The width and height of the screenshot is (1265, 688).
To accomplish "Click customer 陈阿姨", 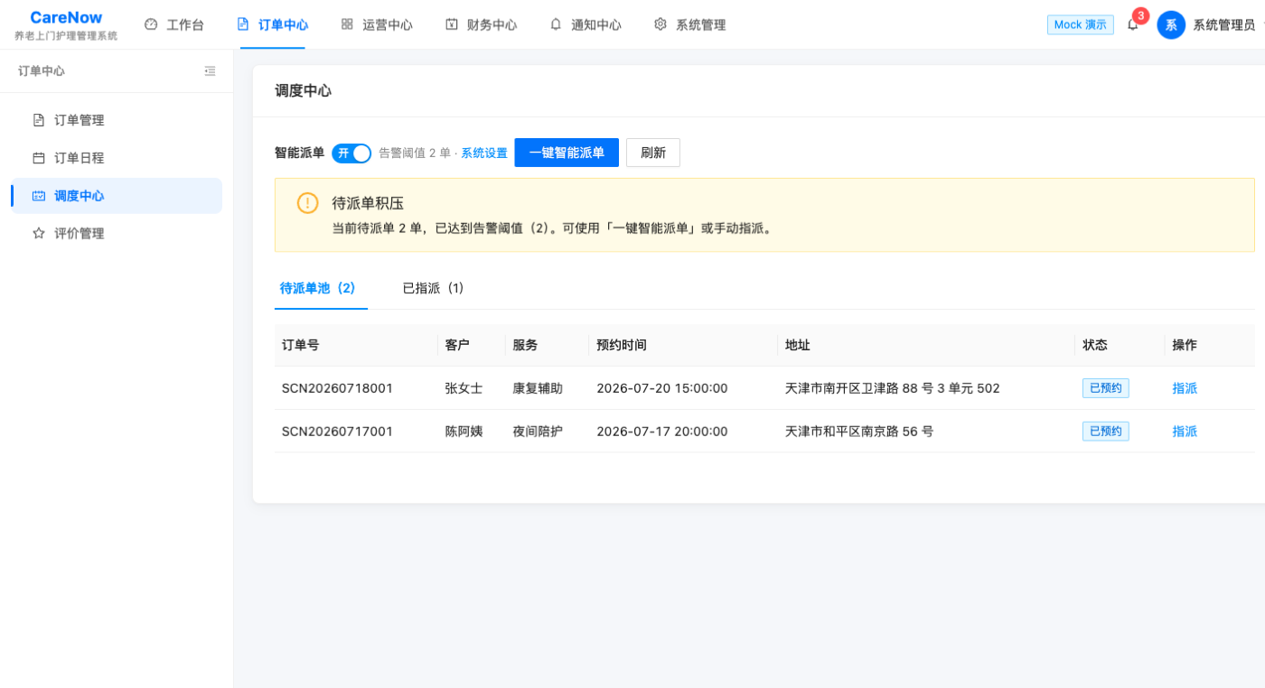I will pos(464,432).
